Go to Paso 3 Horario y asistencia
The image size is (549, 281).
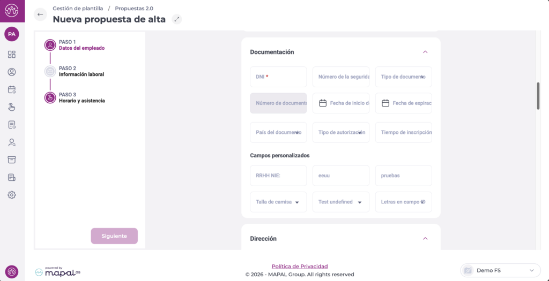[81, 98]
